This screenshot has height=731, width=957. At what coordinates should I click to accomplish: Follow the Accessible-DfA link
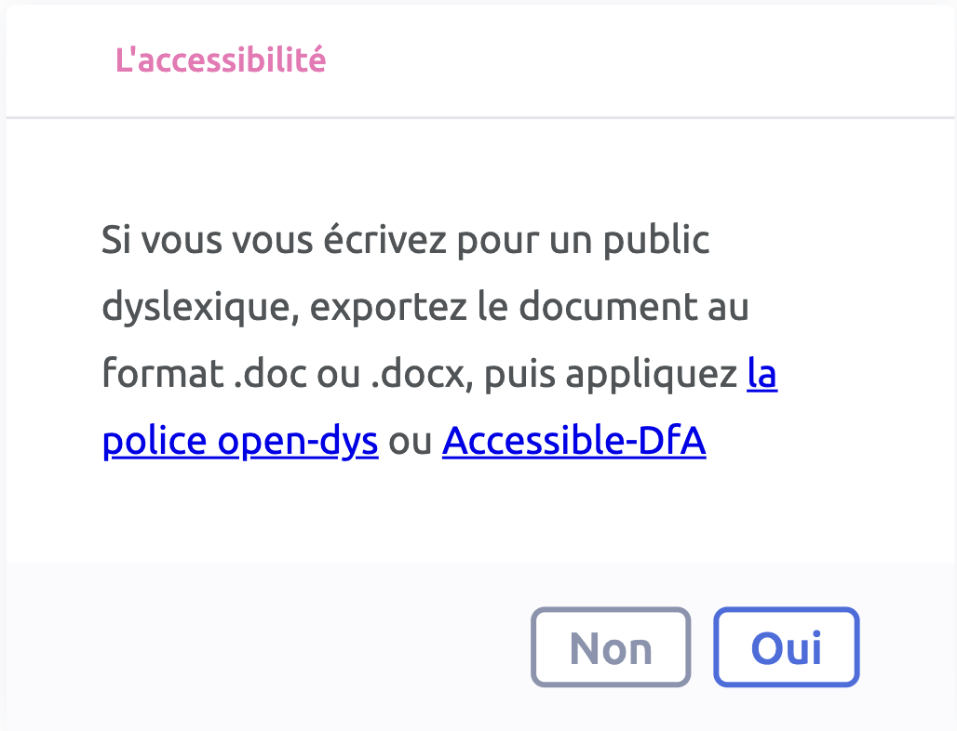tap(573, 442)
